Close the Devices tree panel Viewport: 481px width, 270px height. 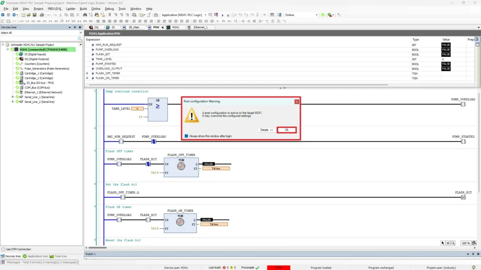(x=80, y=27)
